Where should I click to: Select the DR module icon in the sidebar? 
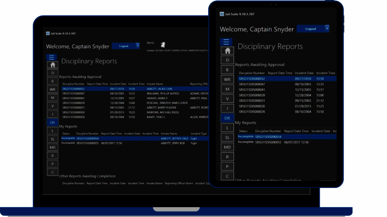(52, 122)
